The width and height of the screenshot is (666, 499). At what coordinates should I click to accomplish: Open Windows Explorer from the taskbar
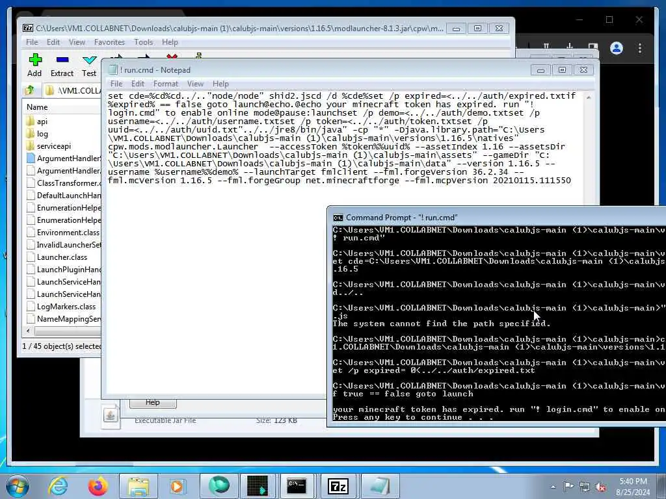point(139,486)
